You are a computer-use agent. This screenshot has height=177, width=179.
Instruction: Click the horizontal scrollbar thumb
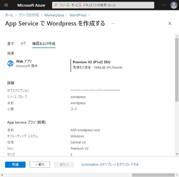(153, 175)
